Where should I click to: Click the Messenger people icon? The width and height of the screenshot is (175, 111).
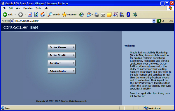click(x=135, y=15)
